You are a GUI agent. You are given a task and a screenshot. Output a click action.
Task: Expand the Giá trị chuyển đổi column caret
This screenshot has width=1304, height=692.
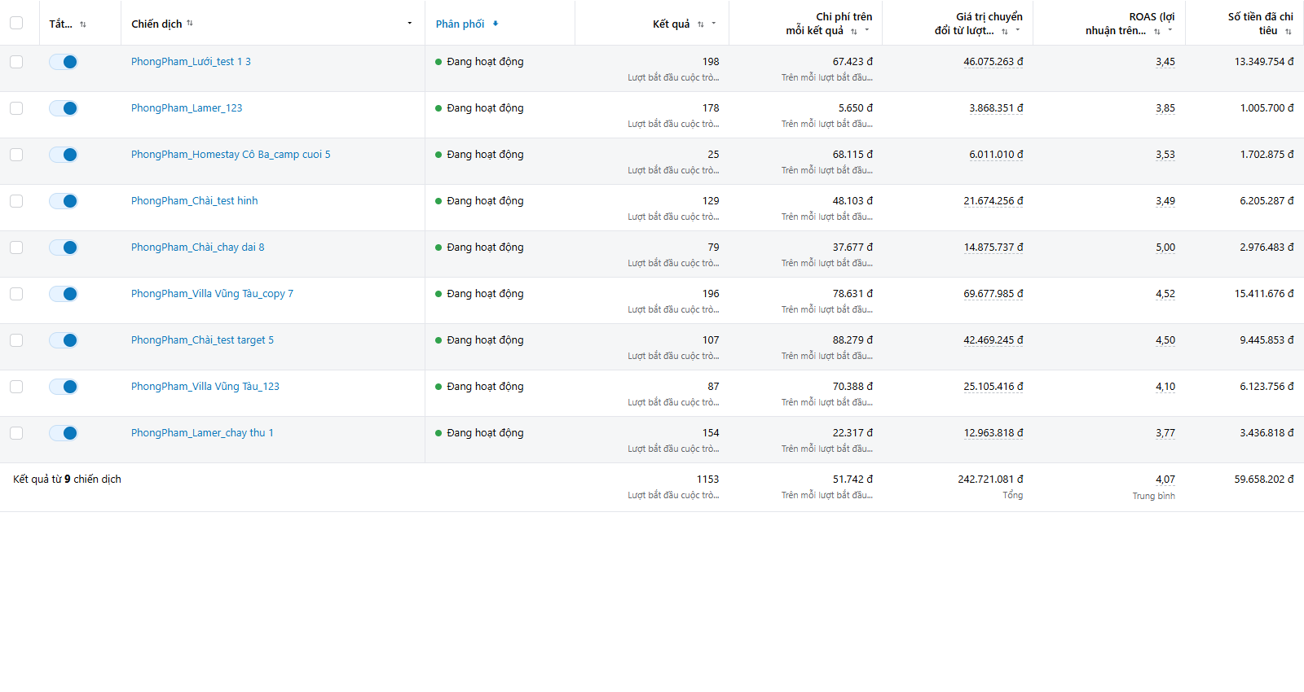click(x=1018, y=30)
